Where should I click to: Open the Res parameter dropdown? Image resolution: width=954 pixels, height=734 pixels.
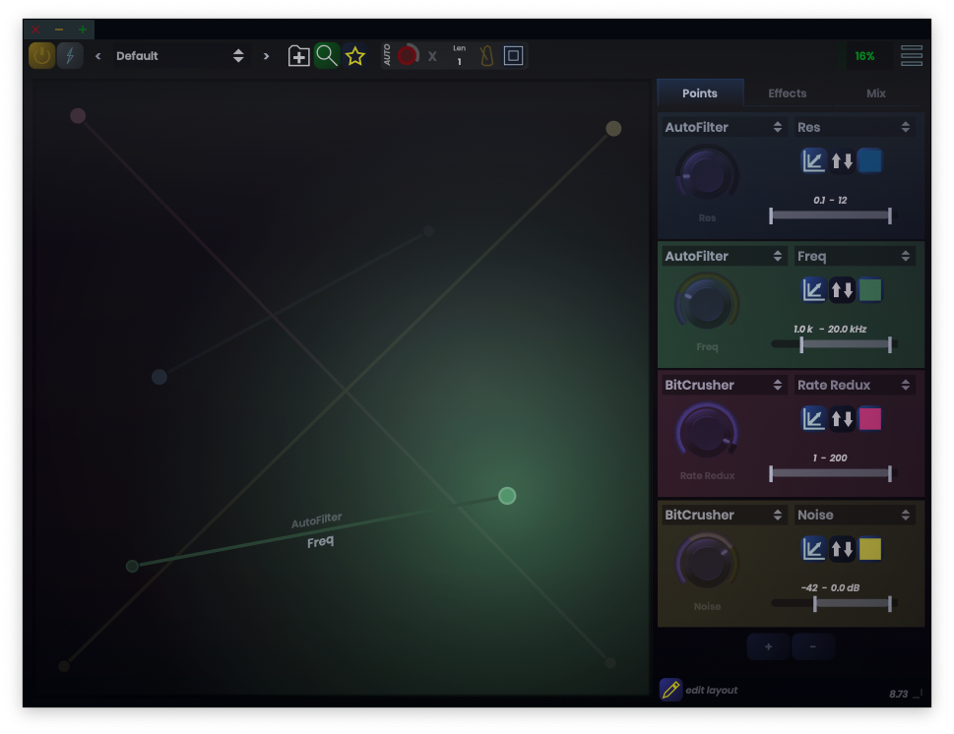pyautogui.click(x=854, y=127)
